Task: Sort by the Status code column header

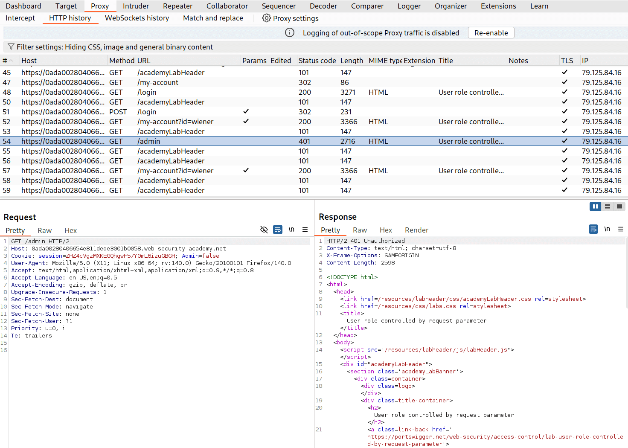Action: [x=317, y=60]
